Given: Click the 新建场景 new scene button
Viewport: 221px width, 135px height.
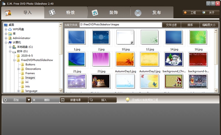Looking at the screenshot, I should (x=74, y=100).
